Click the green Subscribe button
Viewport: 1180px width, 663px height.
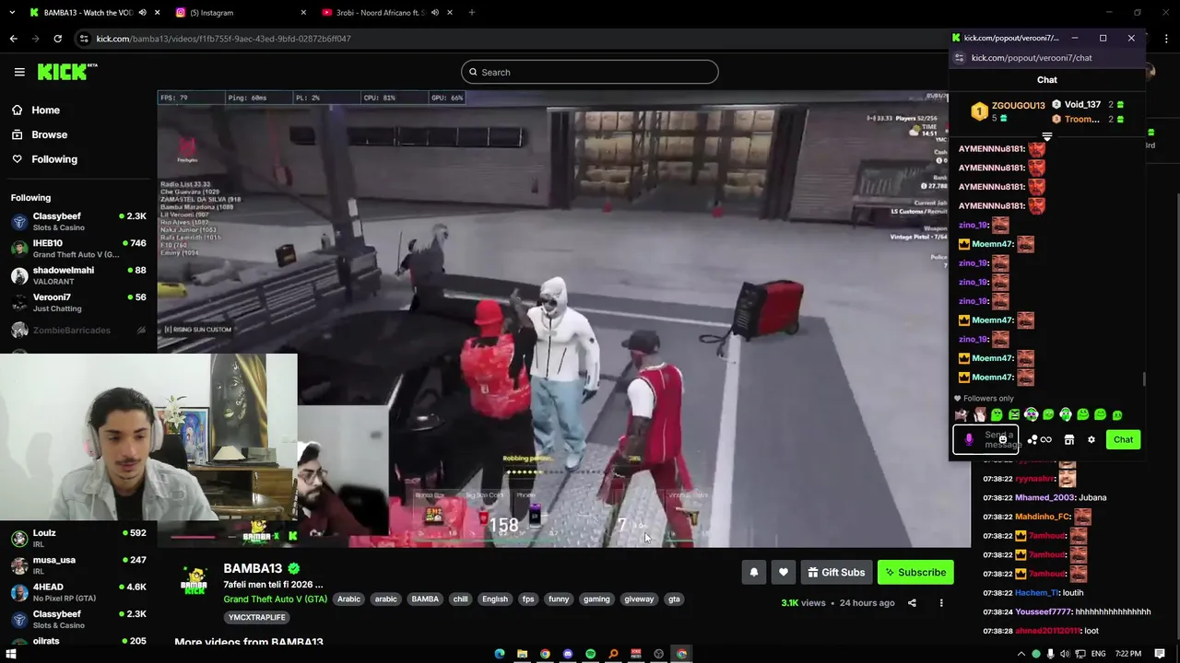[x=915, y=572]
